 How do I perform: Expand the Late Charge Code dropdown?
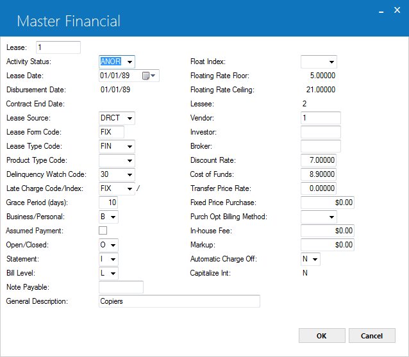pos(129,188)
